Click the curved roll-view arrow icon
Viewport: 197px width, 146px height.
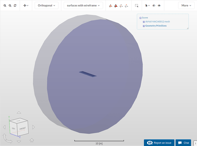[7, 139]
